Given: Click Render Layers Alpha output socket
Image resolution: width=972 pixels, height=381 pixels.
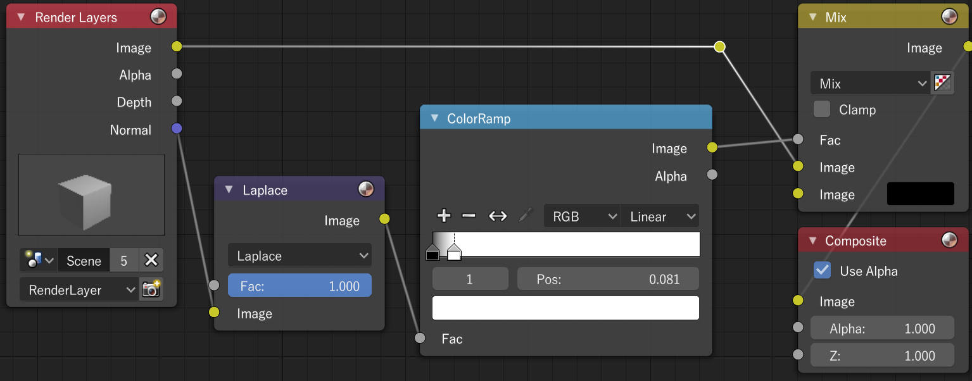Looking at the screenshot, I should coord(177,73).
